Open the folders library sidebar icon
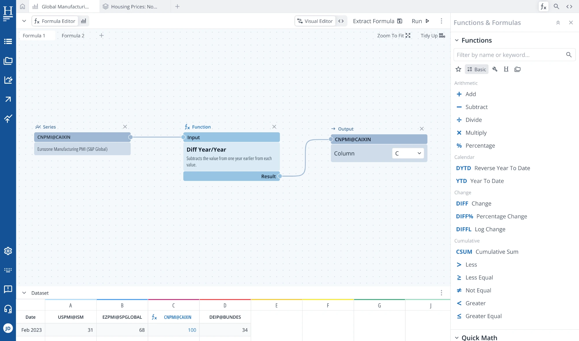579x341 pixels. point(8,61)
